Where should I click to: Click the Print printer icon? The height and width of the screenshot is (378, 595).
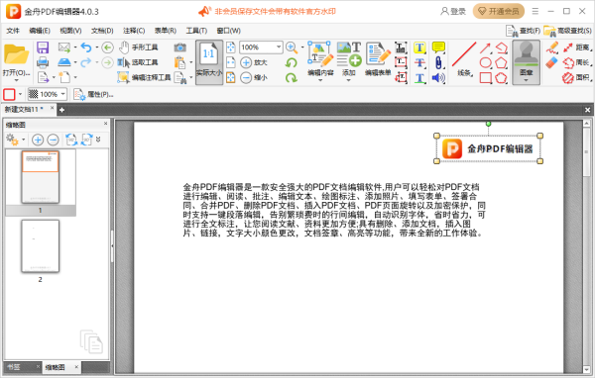click(x=43, y=62)
